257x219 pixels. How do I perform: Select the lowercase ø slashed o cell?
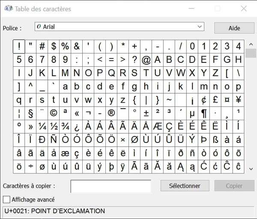tap(42, 167)
